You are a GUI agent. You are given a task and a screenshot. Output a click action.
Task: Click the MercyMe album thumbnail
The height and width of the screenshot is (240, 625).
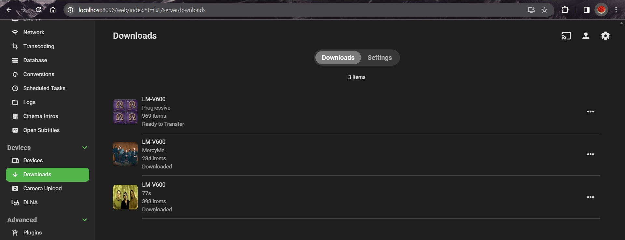125,154
